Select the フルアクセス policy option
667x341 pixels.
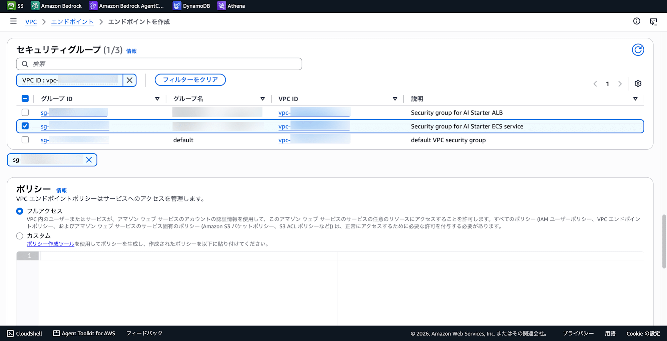[20, 211]
